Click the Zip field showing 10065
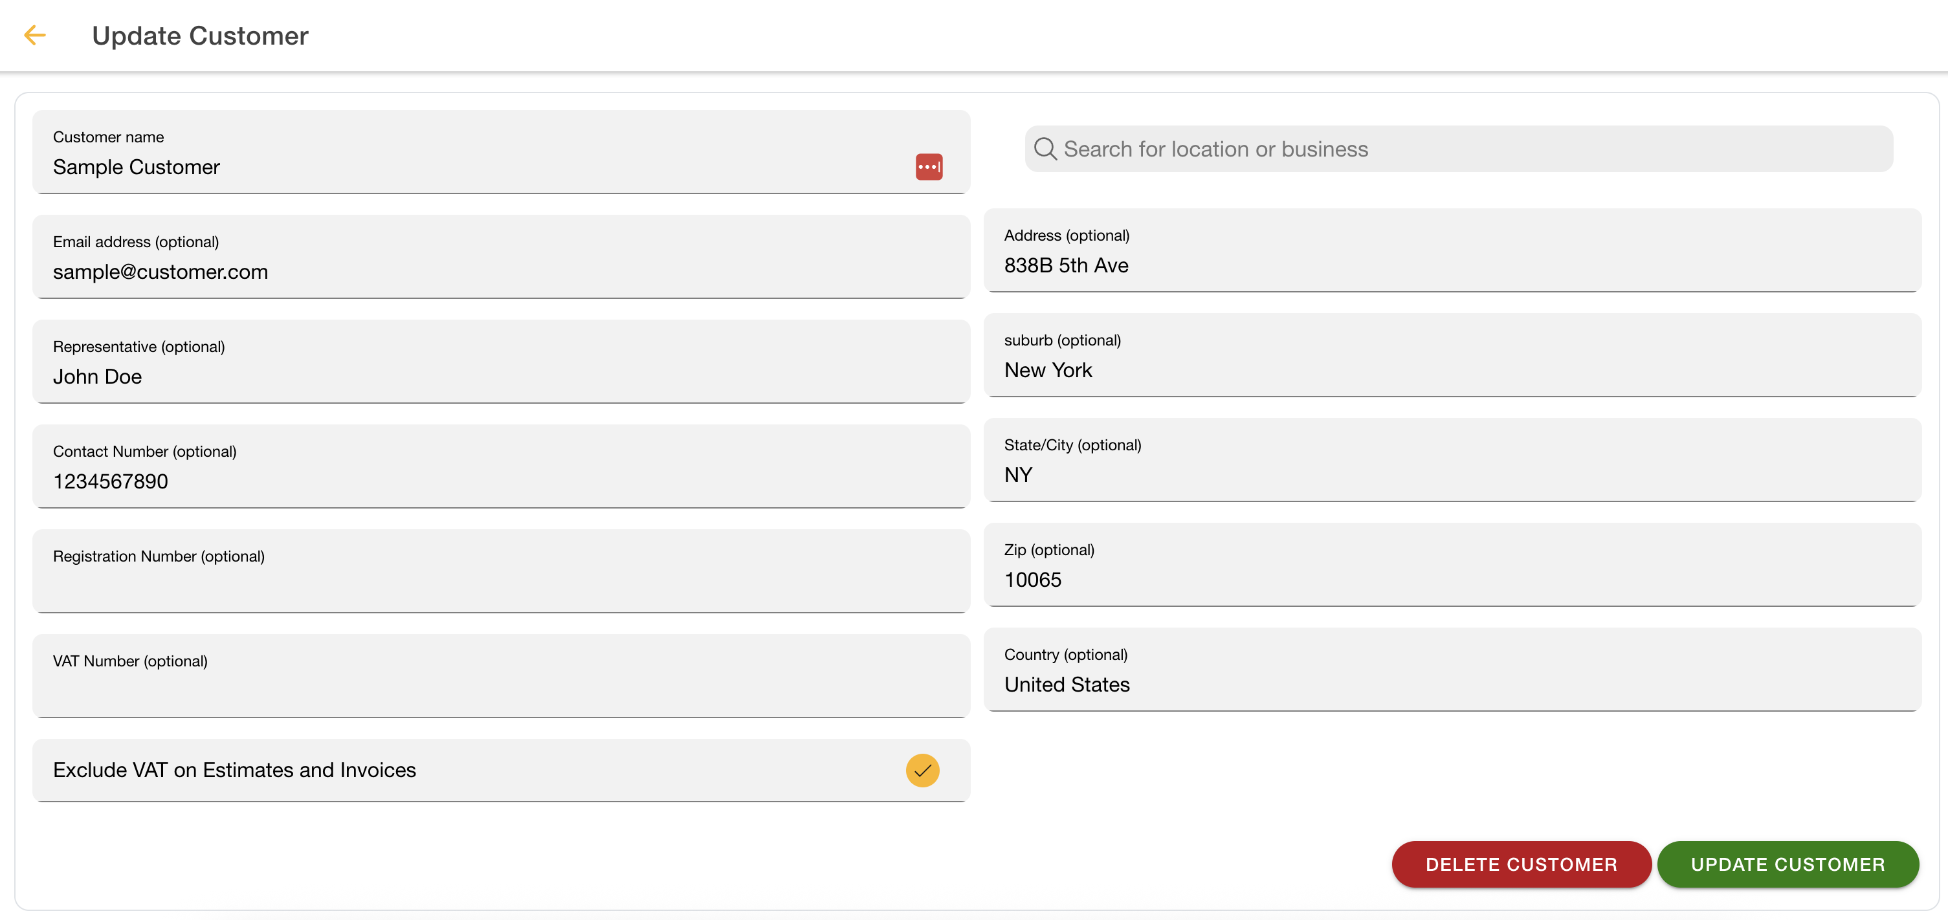 click(1450, 579)
